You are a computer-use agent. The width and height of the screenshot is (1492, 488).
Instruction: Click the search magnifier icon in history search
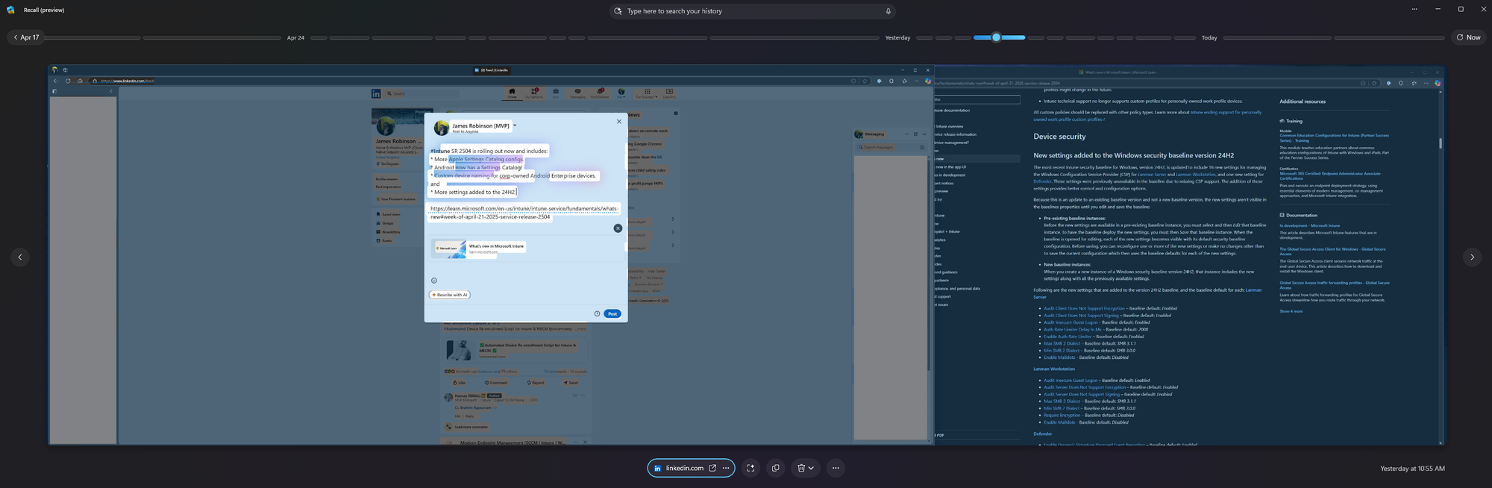[618, 11]
